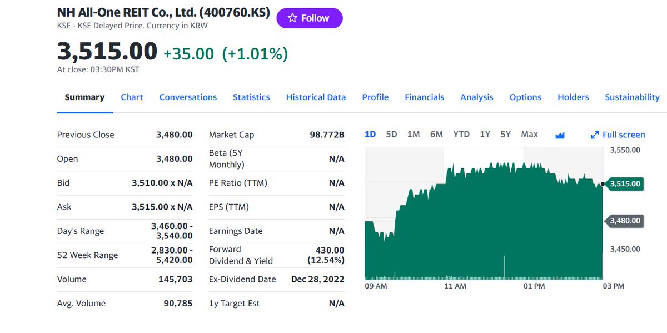Click the Day's Range value 3,460.00 - 3,540.00
This screenshot has width=667, height=333.
(x=172, y=231)
